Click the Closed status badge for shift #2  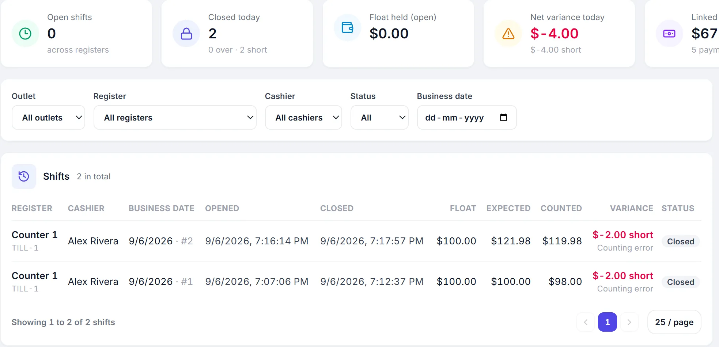tap(681, 241)
